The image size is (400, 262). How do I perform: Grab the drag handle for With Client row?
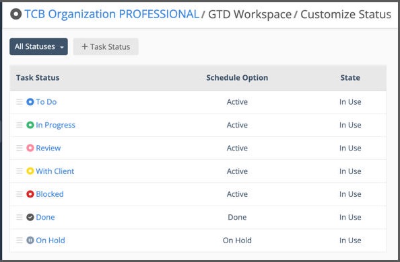20,171
